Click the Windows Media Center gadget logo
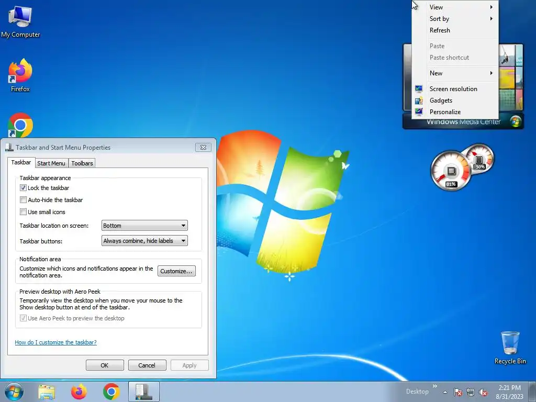 click(x=516, y=121)
